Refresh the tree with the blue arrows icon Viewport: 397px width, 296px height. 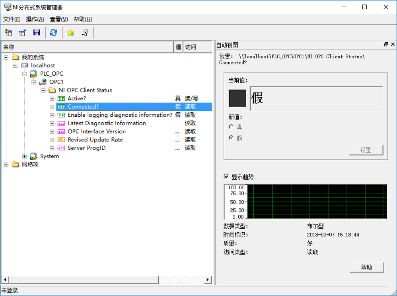coord(53,32)
